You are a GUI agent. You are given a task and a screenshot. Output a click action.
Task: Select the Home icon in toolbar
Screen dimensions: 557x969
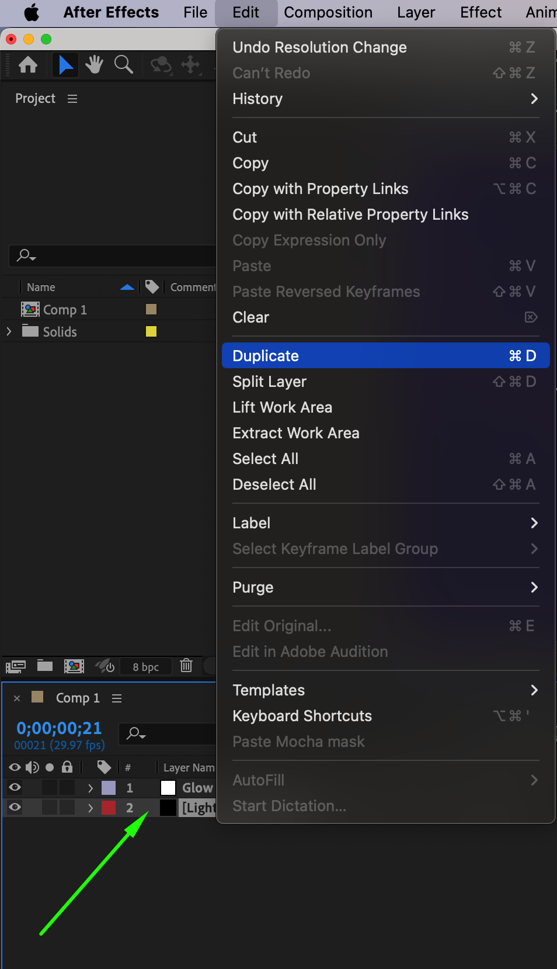point(28,65)
